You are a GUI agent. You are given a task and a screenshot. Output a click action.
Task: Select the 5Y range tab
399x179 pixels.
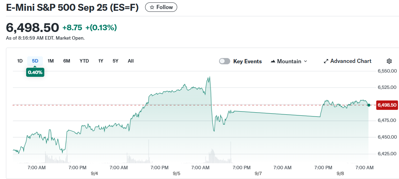(115, 61)
